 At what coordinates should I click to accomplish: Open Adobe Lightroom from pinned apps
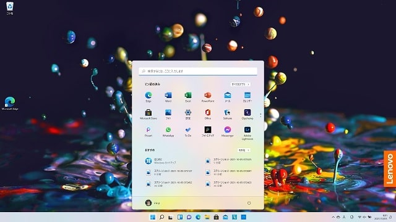coord(247,133)
